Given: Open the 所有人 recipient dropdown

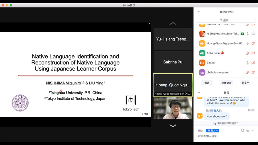Looking at the screenshot, I should pyautogui.click(x=213, y=130).
